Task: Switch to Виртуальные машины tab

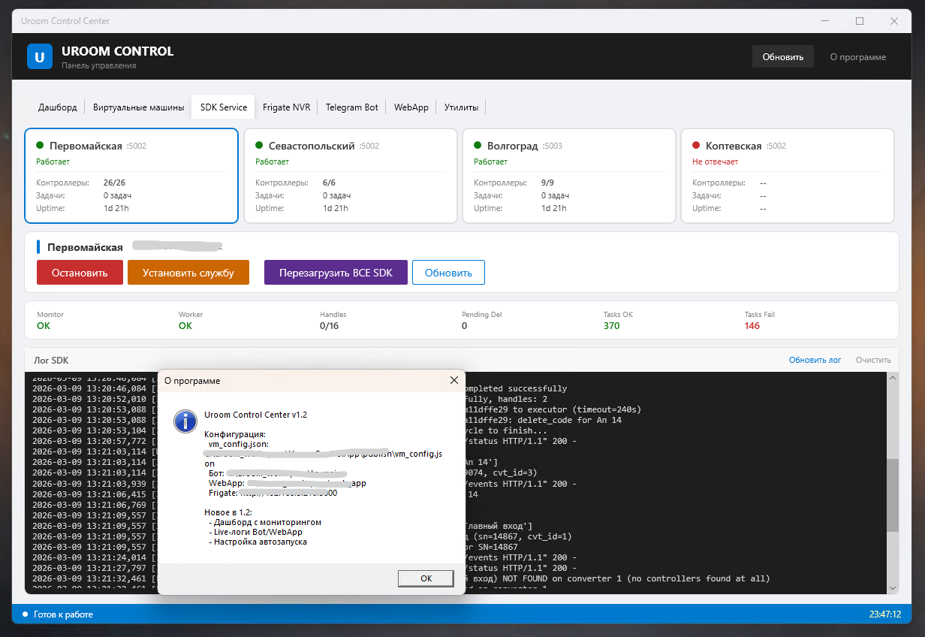Action: click(x=138, y=107)
